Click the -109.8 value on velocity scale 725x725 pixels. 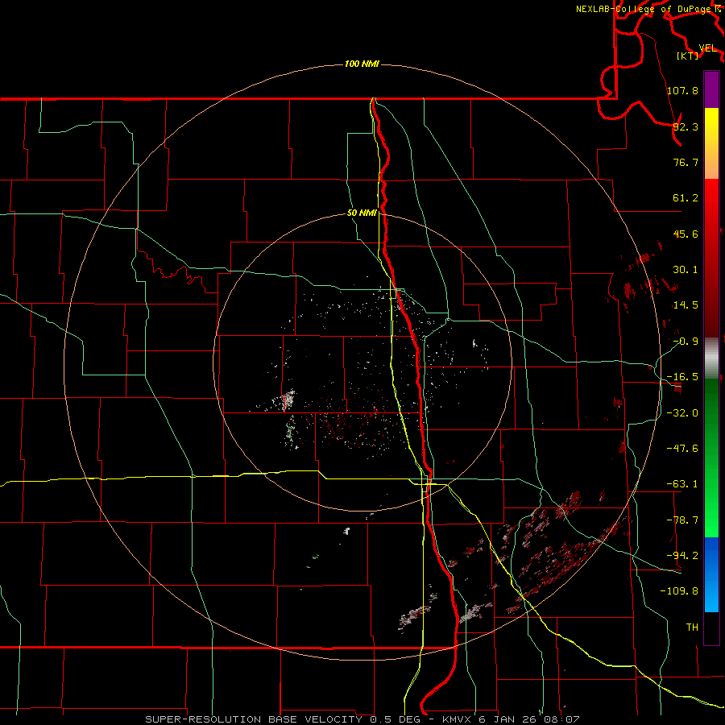[679, 591]
